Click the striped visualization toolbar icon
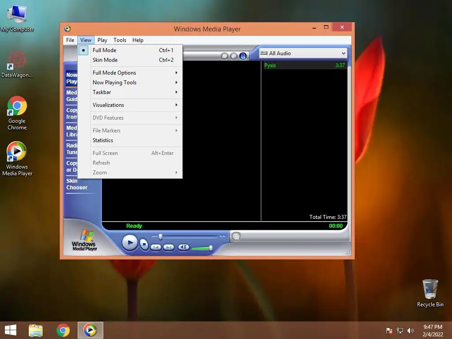The width and height of the screenshot is (452, 339). tap(224, 56)
